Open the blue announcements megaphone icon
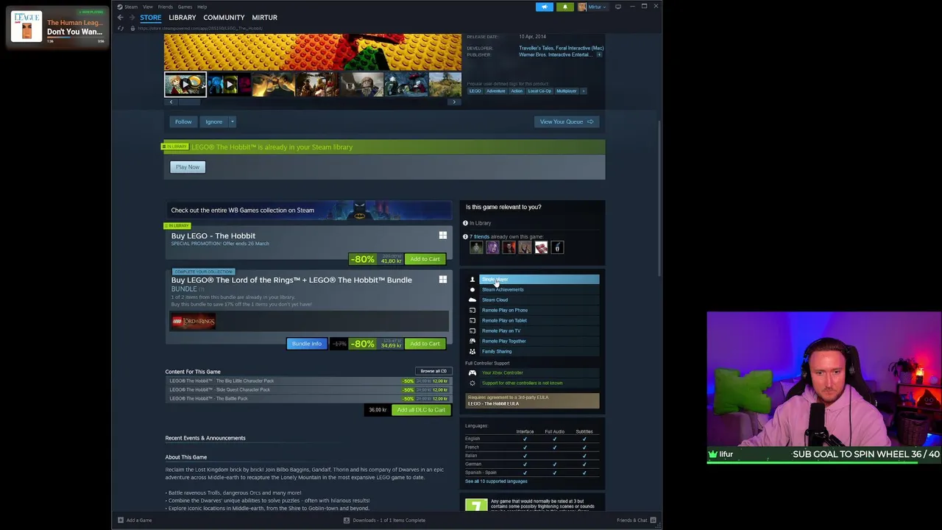This screenshot has width=942, height=530. (x=545, y=7)
